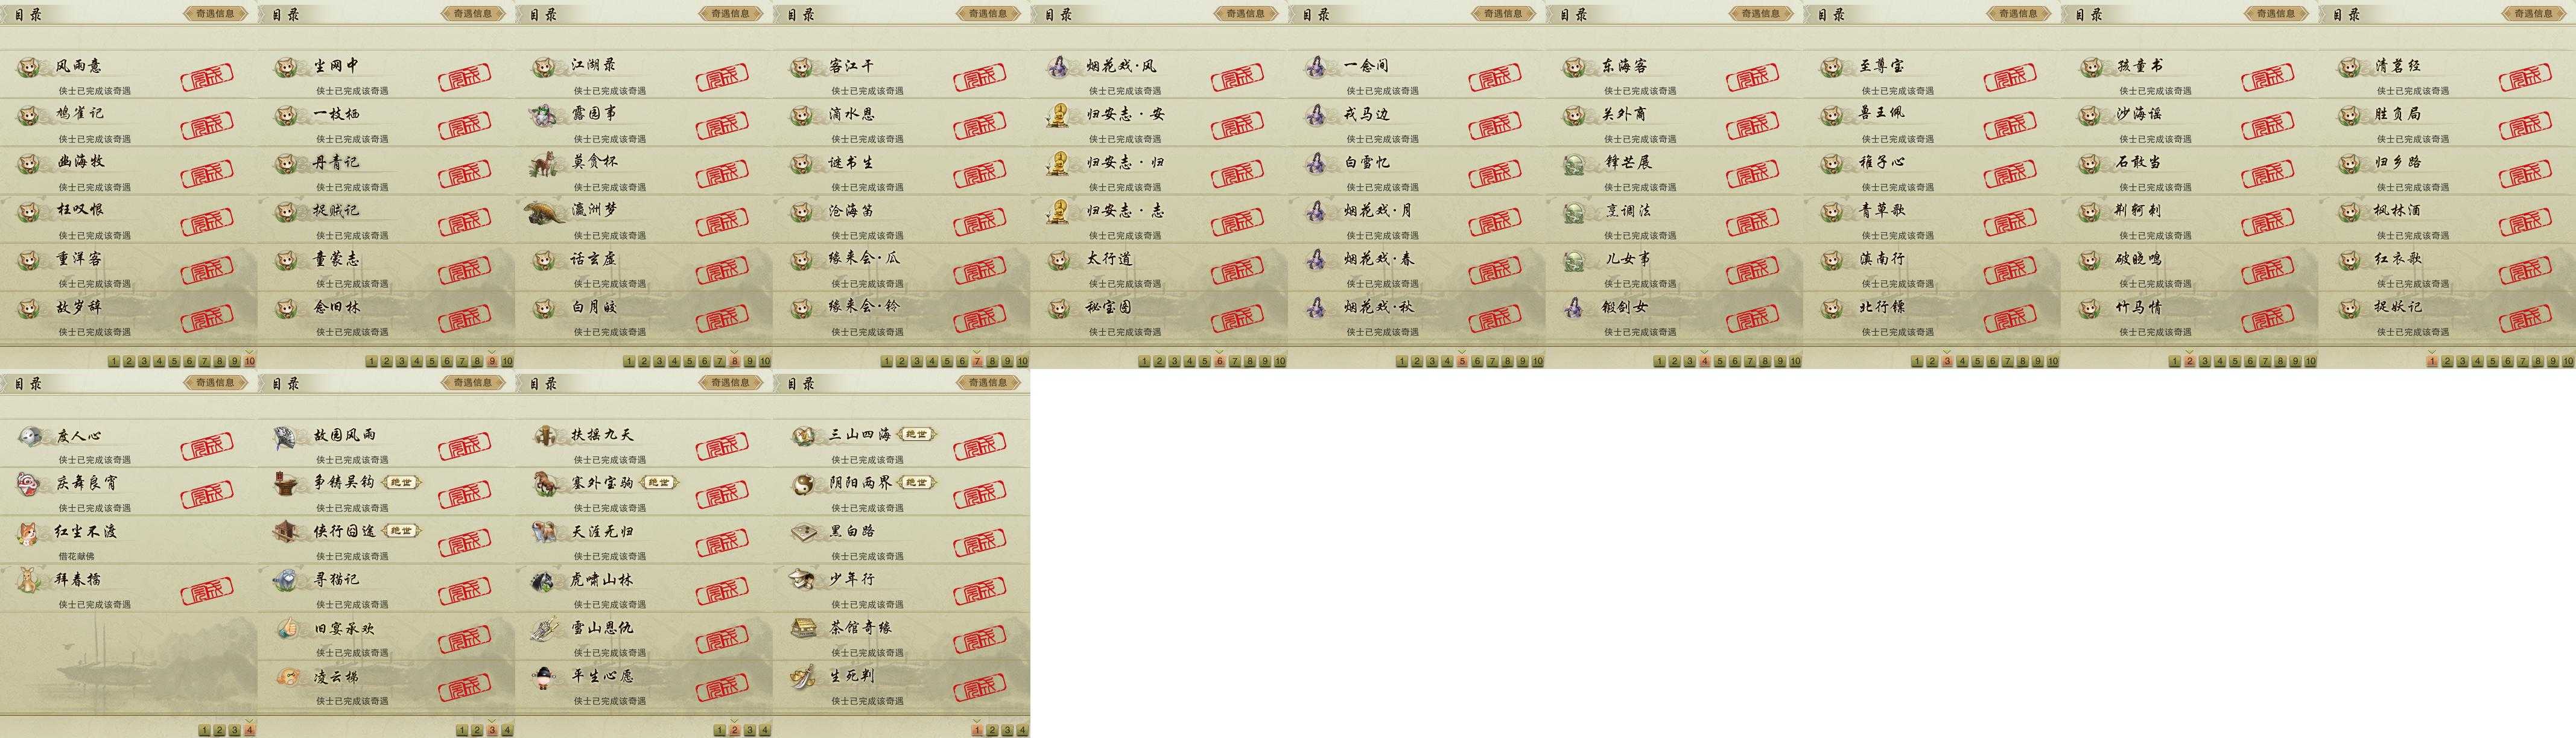Click the yin-yang icon for 阴阳两界
This screenshot has height=738, width=2576.
pos(802,484)
